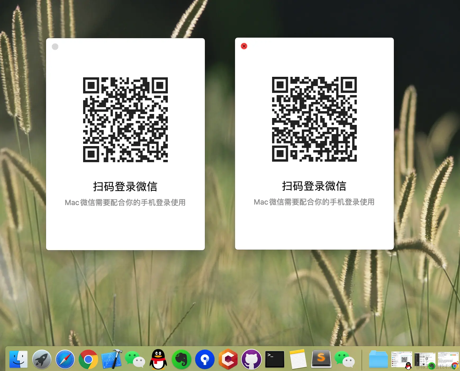Viewport: 460px width, 371px height.
Task: Open the orange hexagon C app icon
Action: pyautogui.click(x=228, y=359)
